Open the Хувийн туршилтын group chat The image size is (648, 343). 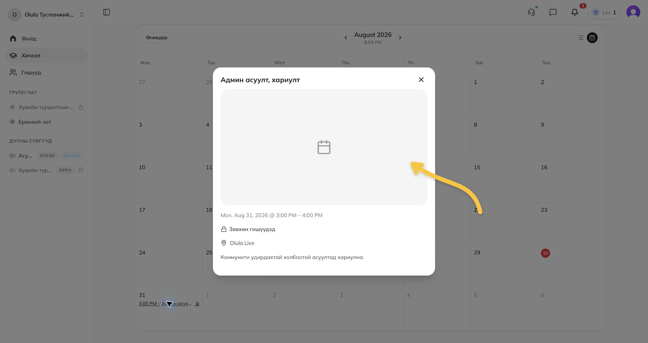(46, 107)
